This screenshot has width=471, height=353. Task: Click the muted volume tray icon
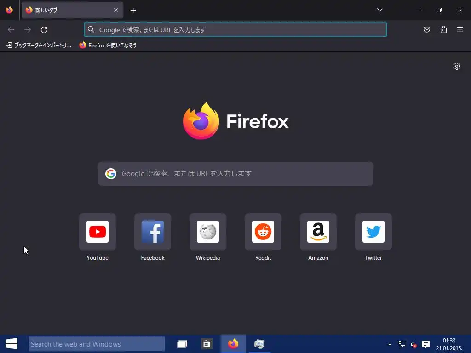click(414, 345)
